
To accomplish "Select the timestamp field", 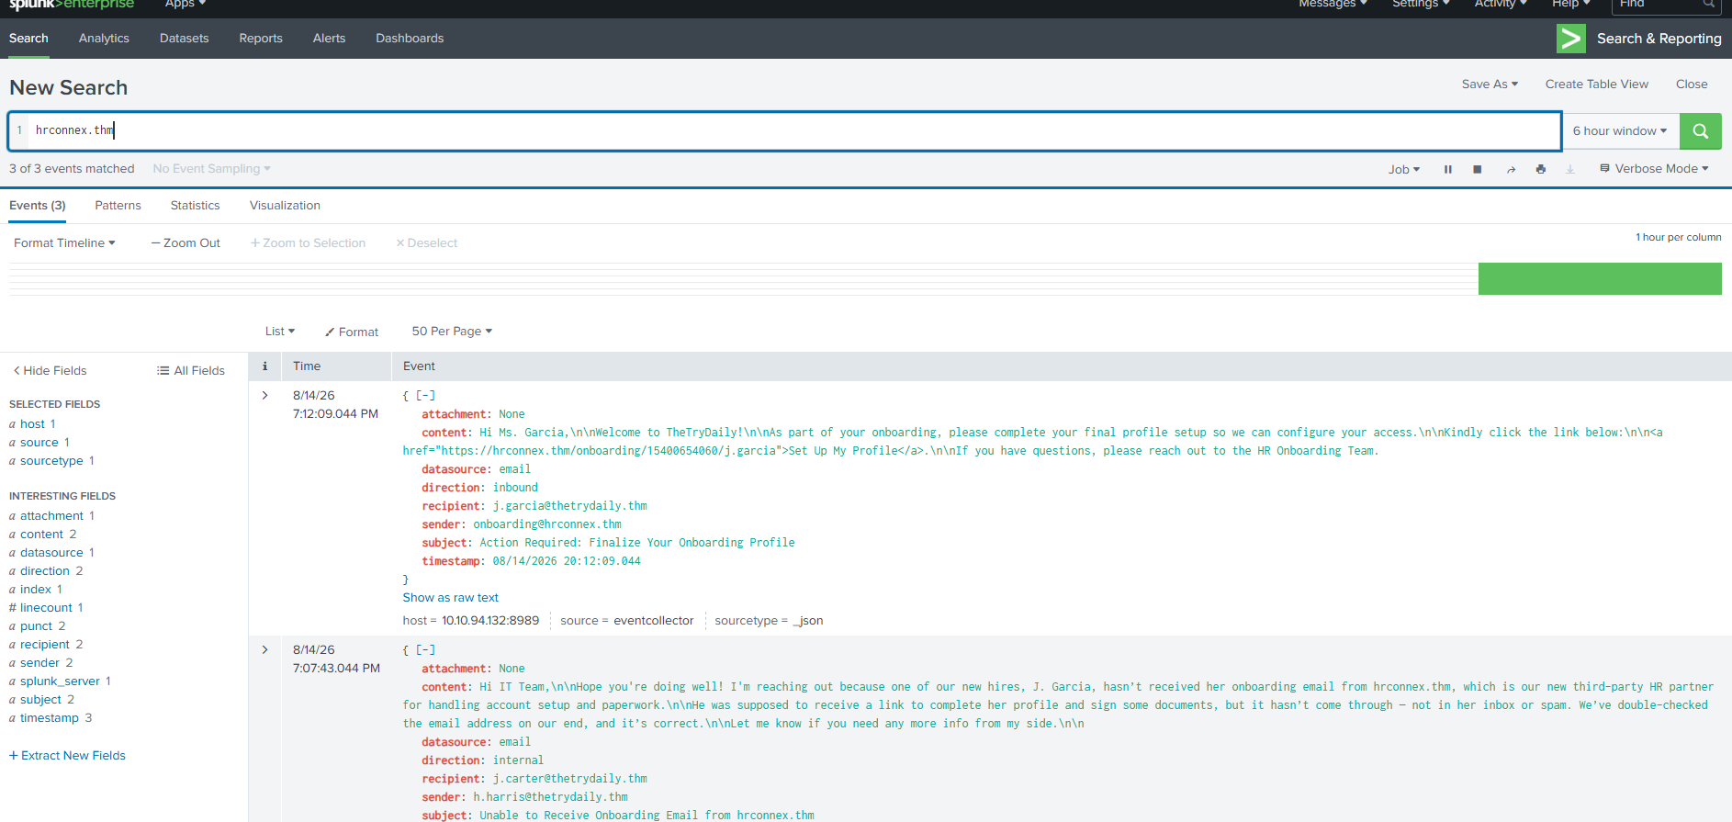I will tap(50, 718).
